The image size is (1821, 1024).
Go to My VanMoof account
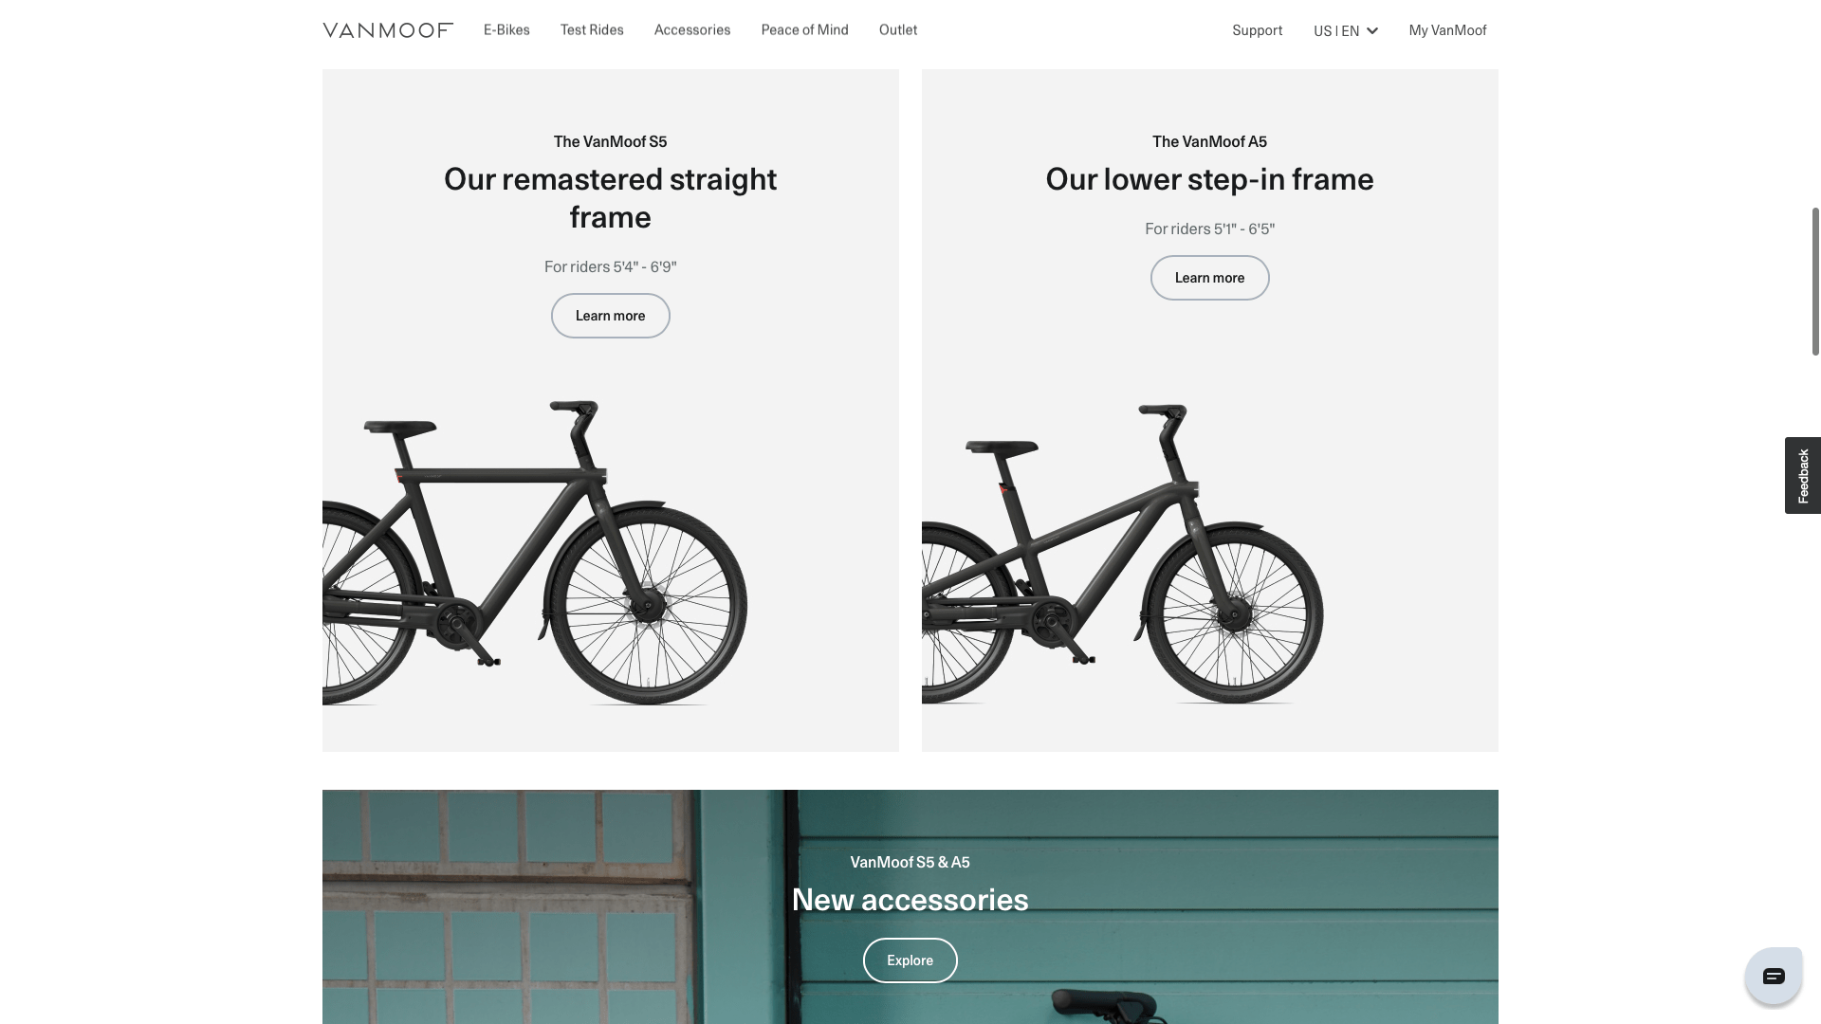click(1447, 30)
